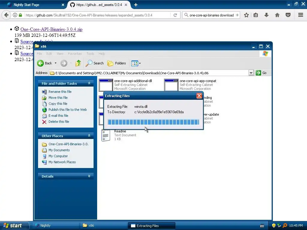The width and height of the screenshot is (307, 230).
Task: Open Explorer Help menu
Action: click(x=102, y=54)
